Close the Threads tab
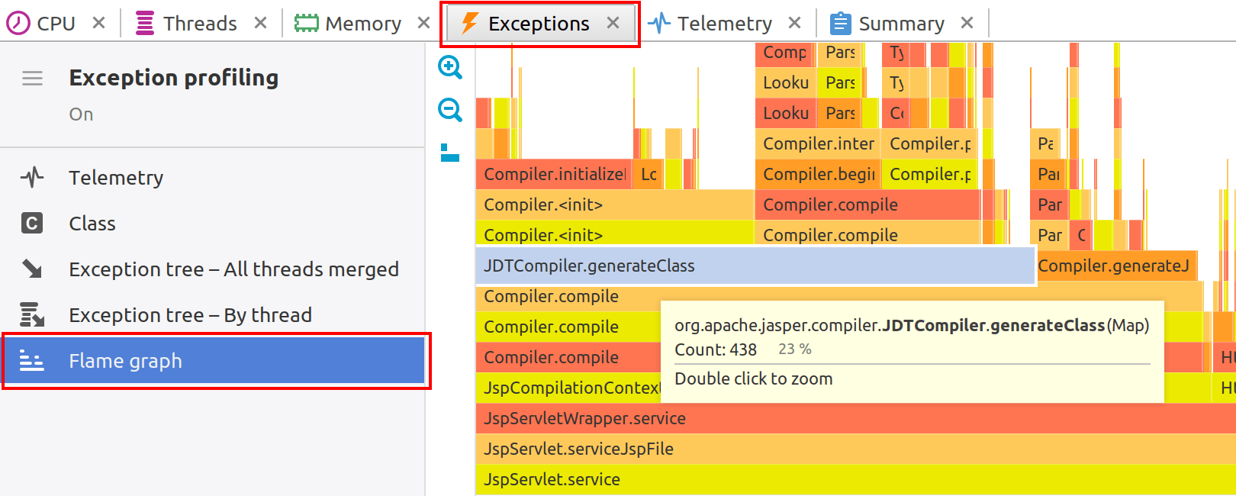 point(260,23)
